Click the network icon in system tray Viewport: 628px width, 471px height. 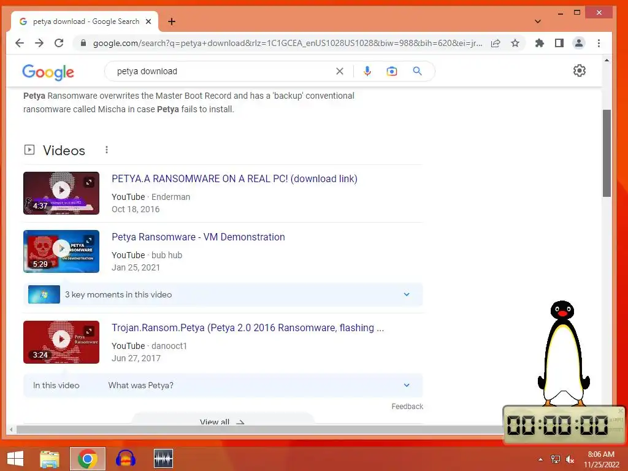point(555,459)
